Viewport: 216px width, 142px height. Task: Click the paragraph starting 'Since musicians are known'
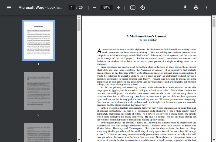pos(146,76)
